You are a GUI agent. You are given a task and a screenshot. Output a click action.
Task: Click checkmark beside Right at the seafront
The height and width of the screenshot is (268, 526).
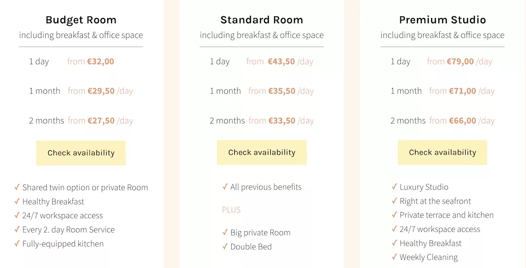[x=394, y=201]
